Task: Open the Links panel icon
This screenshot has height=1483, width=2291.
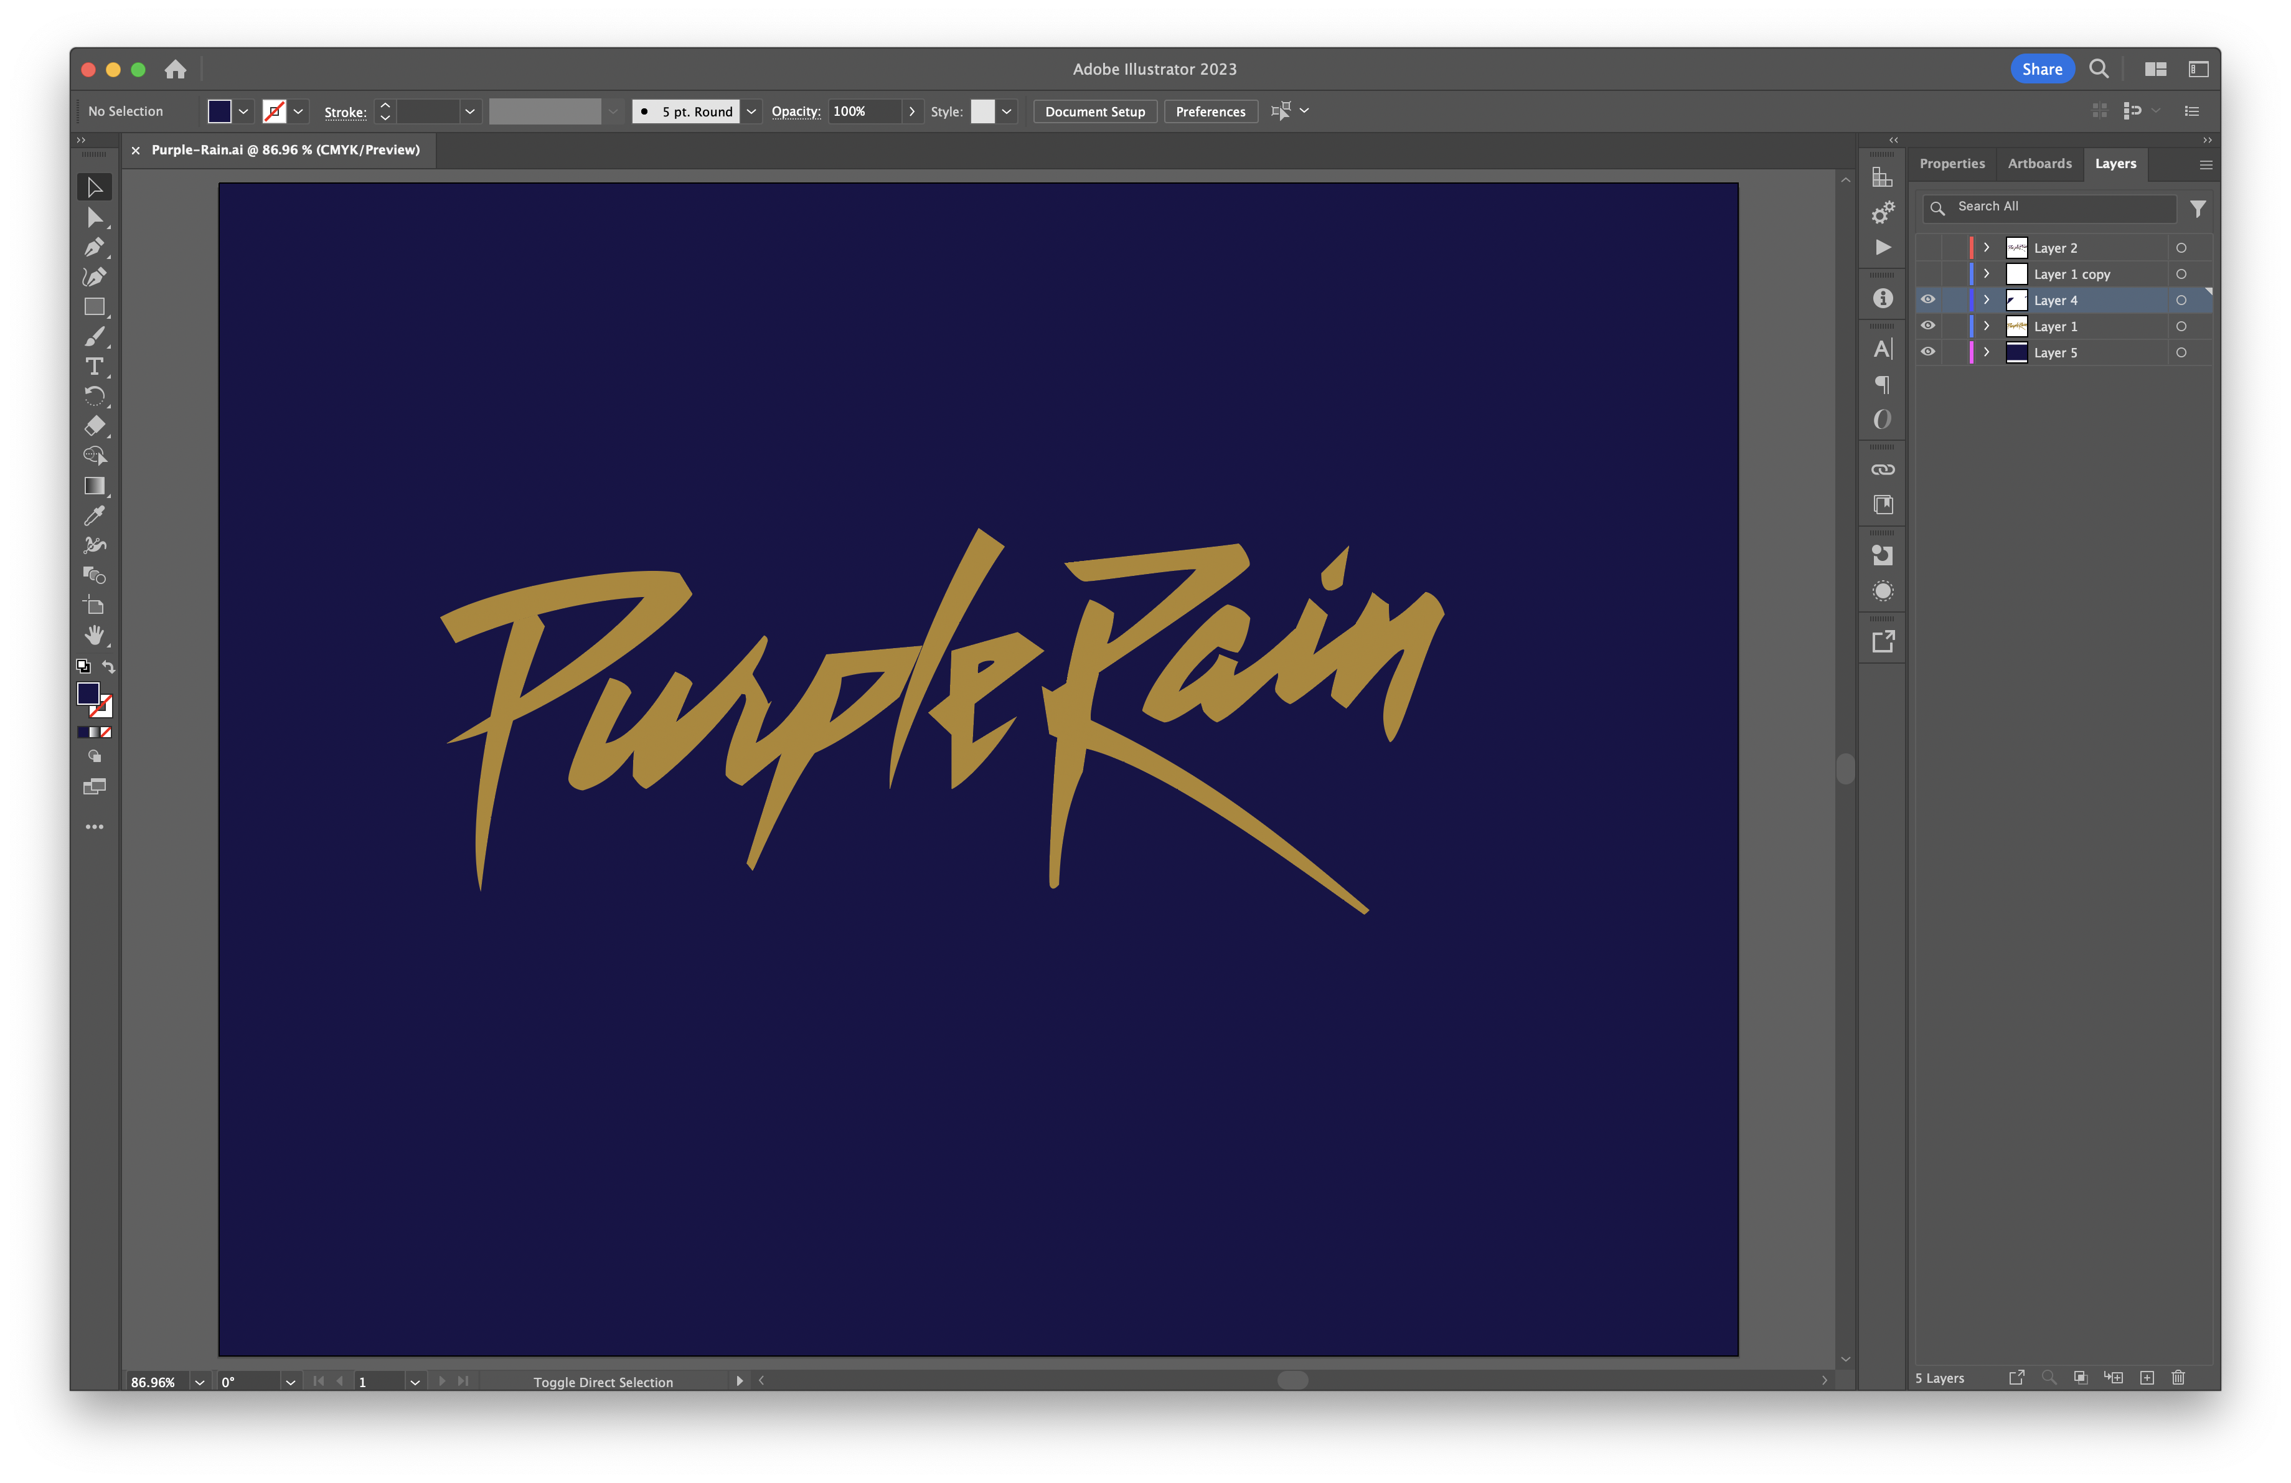Action: (x=1883, y=469)
